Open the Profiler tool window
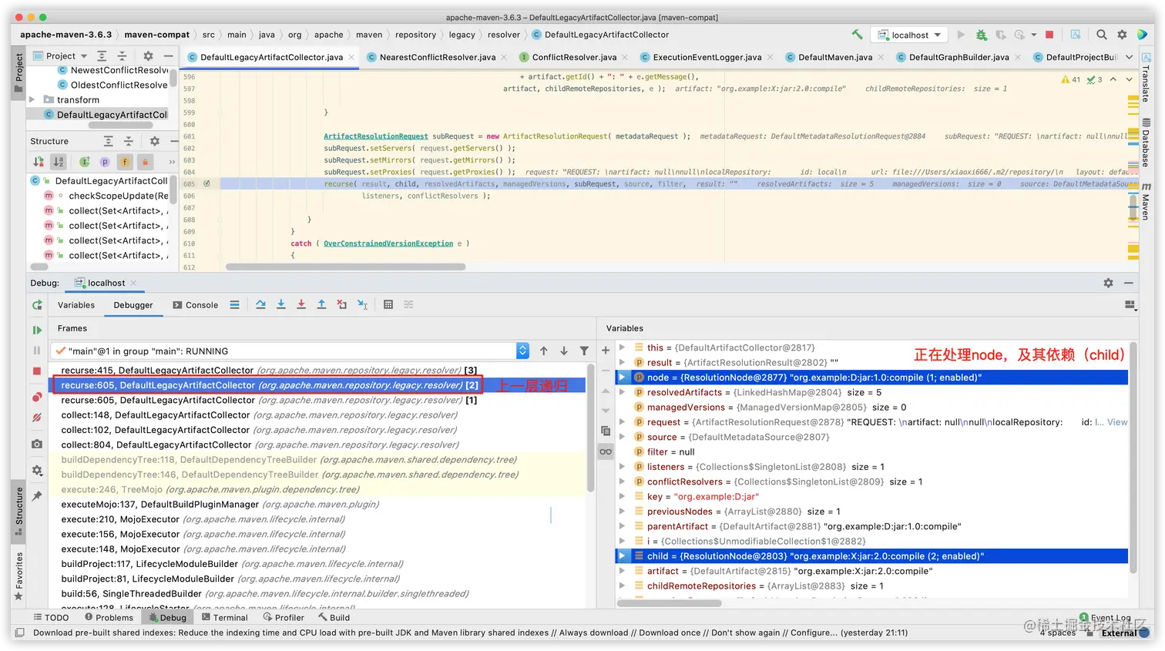The height and width of the screenshot is (651, 1165). click(284, 617)
